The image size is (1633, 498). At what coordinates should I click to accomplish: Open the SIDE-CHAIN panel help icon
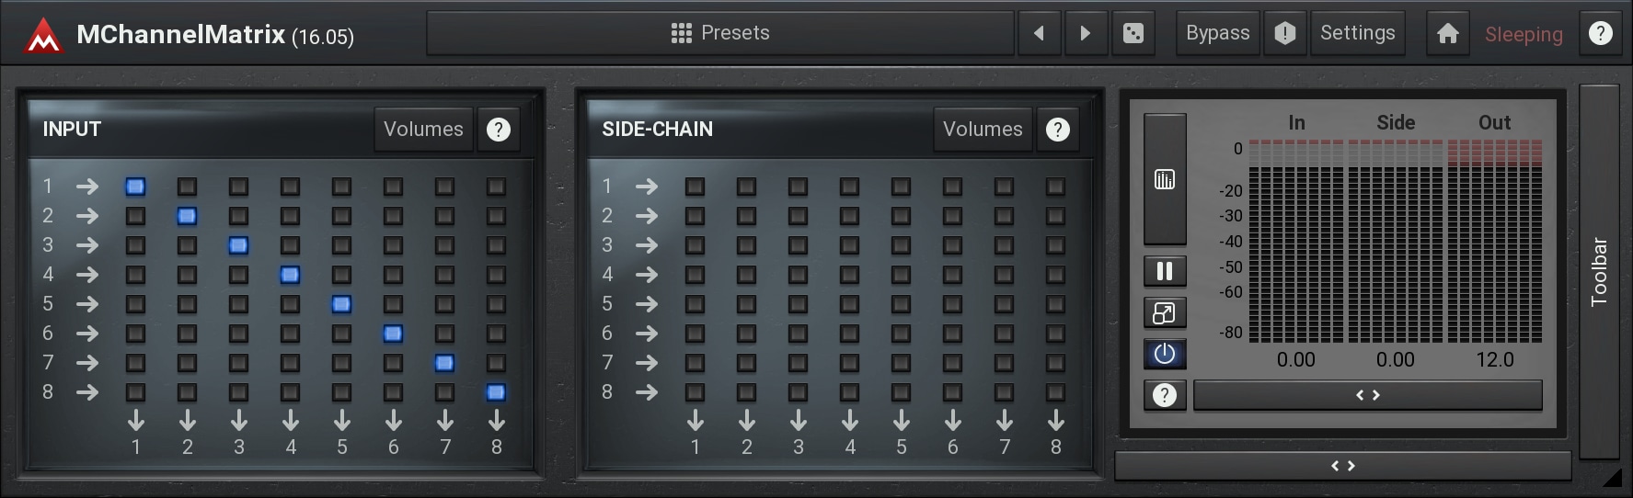1058,130
